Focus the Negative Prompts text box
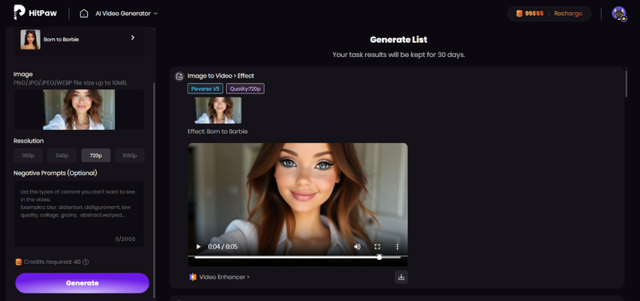The image size is (640, 301). 79,214
